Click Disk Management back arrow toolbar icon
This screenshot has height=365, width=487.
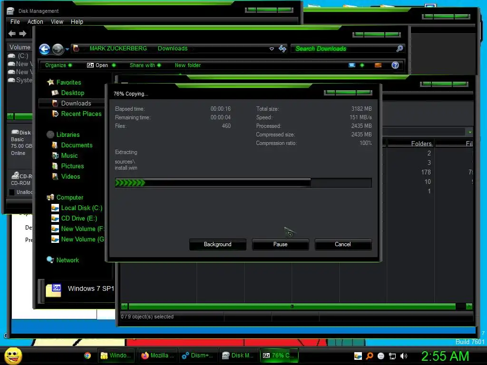click(x=12, y=34)
